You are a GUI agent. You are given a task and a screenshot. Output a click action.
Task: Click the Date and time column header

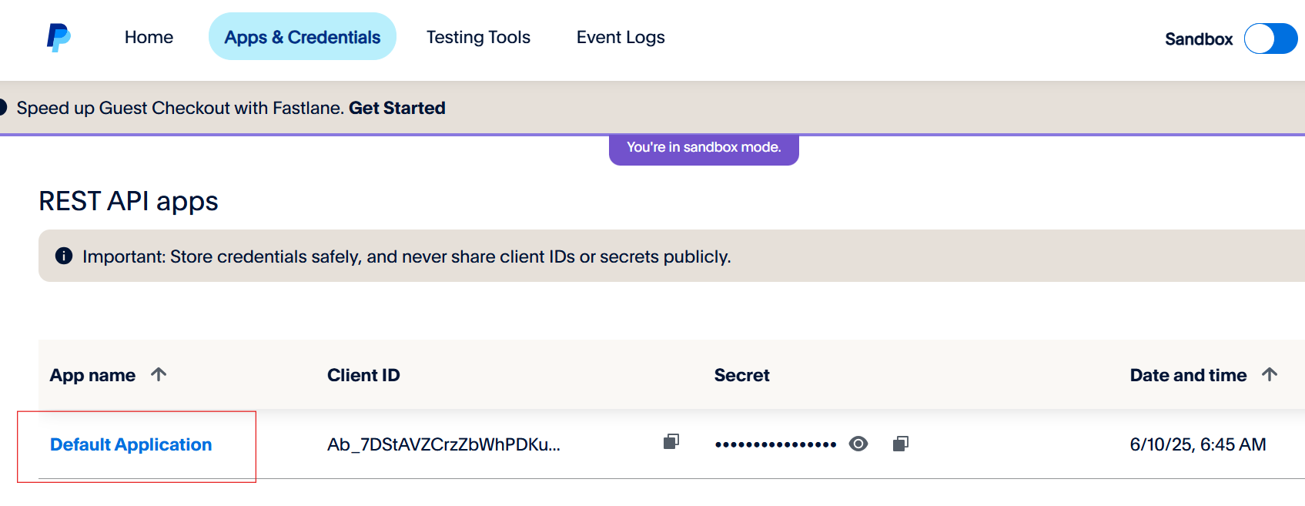[1188, 375]
